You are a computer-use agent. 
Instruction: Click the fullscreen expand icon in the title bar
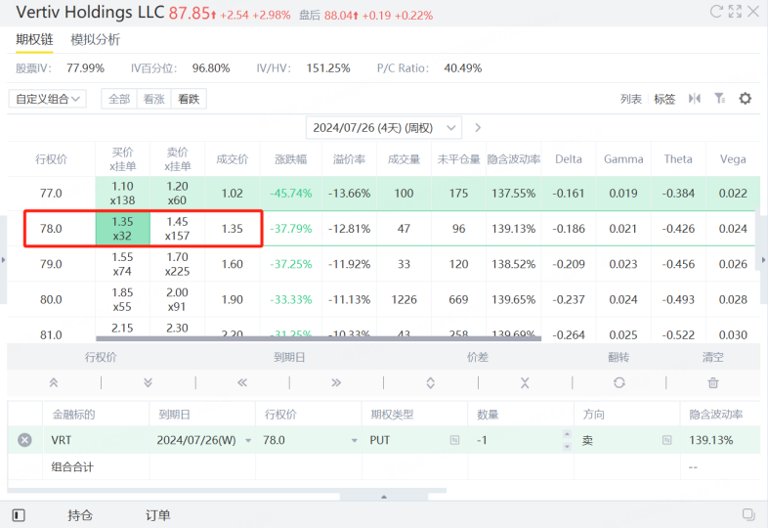click(x=735, y=12)
